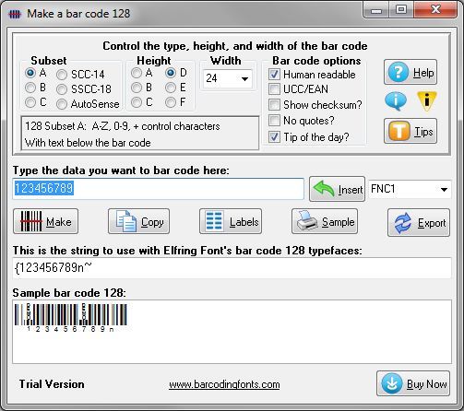This screenshot has height=411, width=464.
Task: Close the Make a bar code window
Action: click(435, 10)
